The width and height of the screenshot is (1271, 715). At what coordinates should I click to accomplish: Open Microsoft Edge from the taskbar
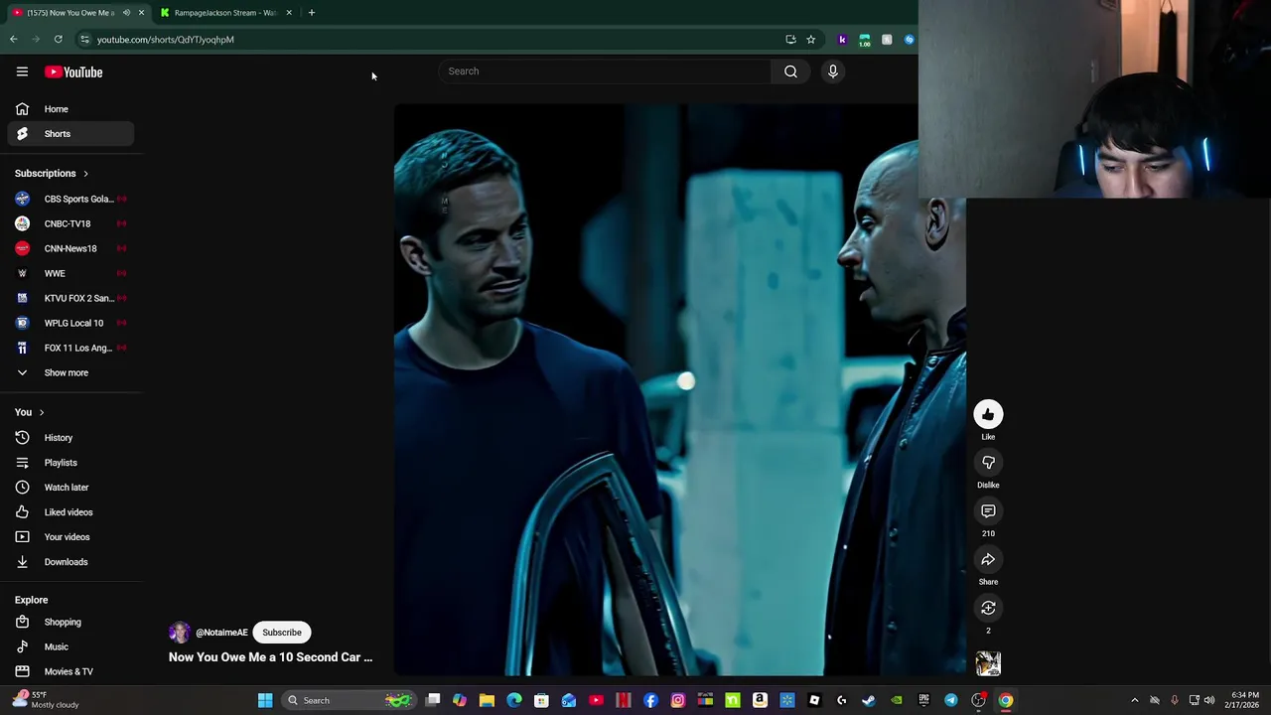pyautogui.click(x=514, y=701)
